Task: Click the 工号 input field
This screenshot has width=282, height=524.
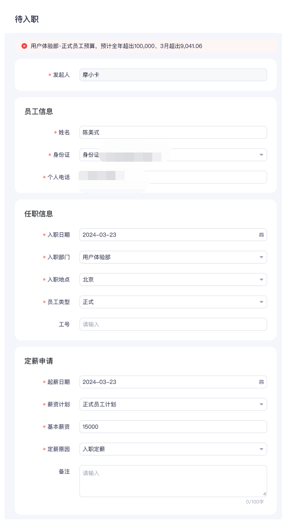Action: 173,324
